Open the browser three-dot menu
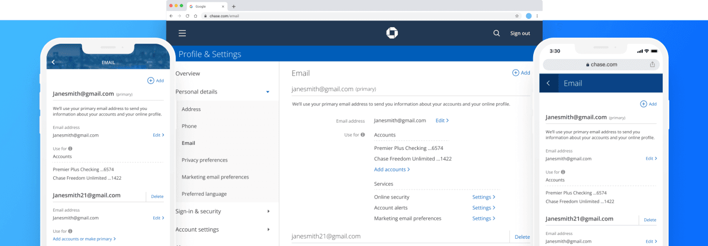 (537, 16)
